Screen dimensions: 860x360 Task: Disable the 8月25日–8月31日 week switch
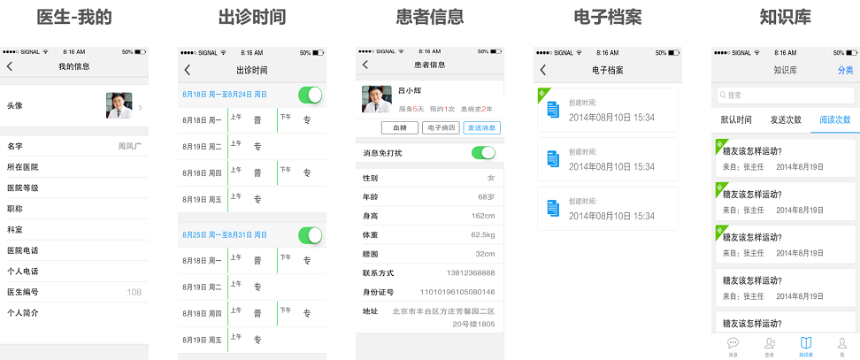pyautogui.click(x=310, y=235)
